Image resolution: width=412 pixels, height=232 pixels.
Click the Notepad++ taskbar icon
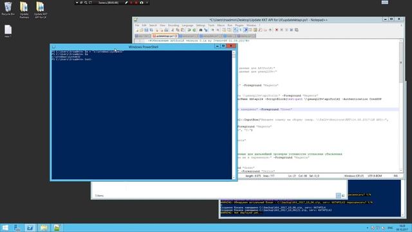point(57,227)
